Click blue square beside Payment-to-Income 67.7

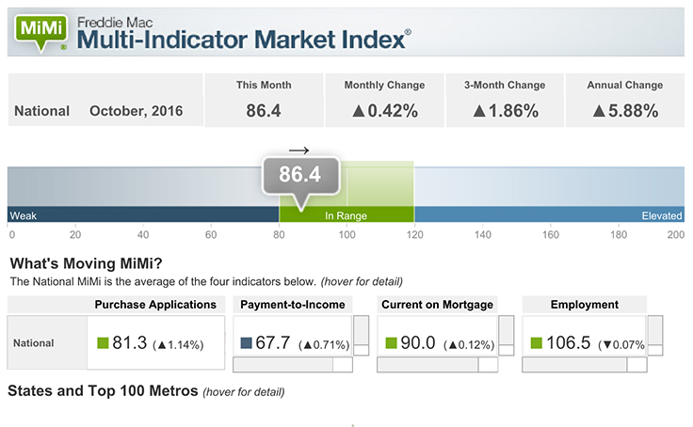pyautogui.click(x=247, y=343)
